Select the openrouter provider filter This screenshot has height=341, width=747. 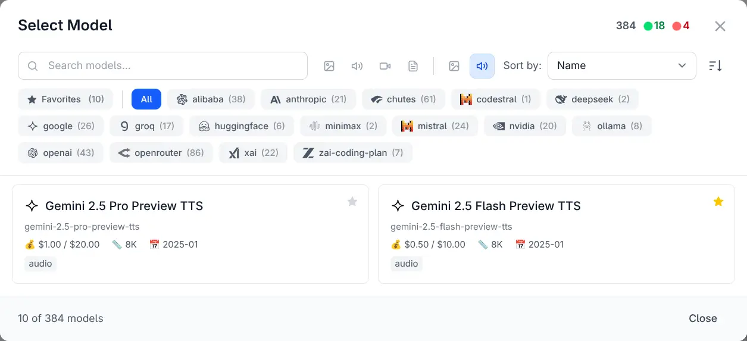(161, 153)
